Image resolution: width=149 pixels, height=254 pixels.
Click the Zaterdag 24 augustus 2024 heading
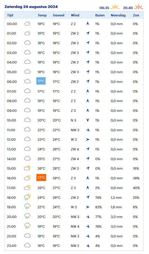tap(31, 7)
